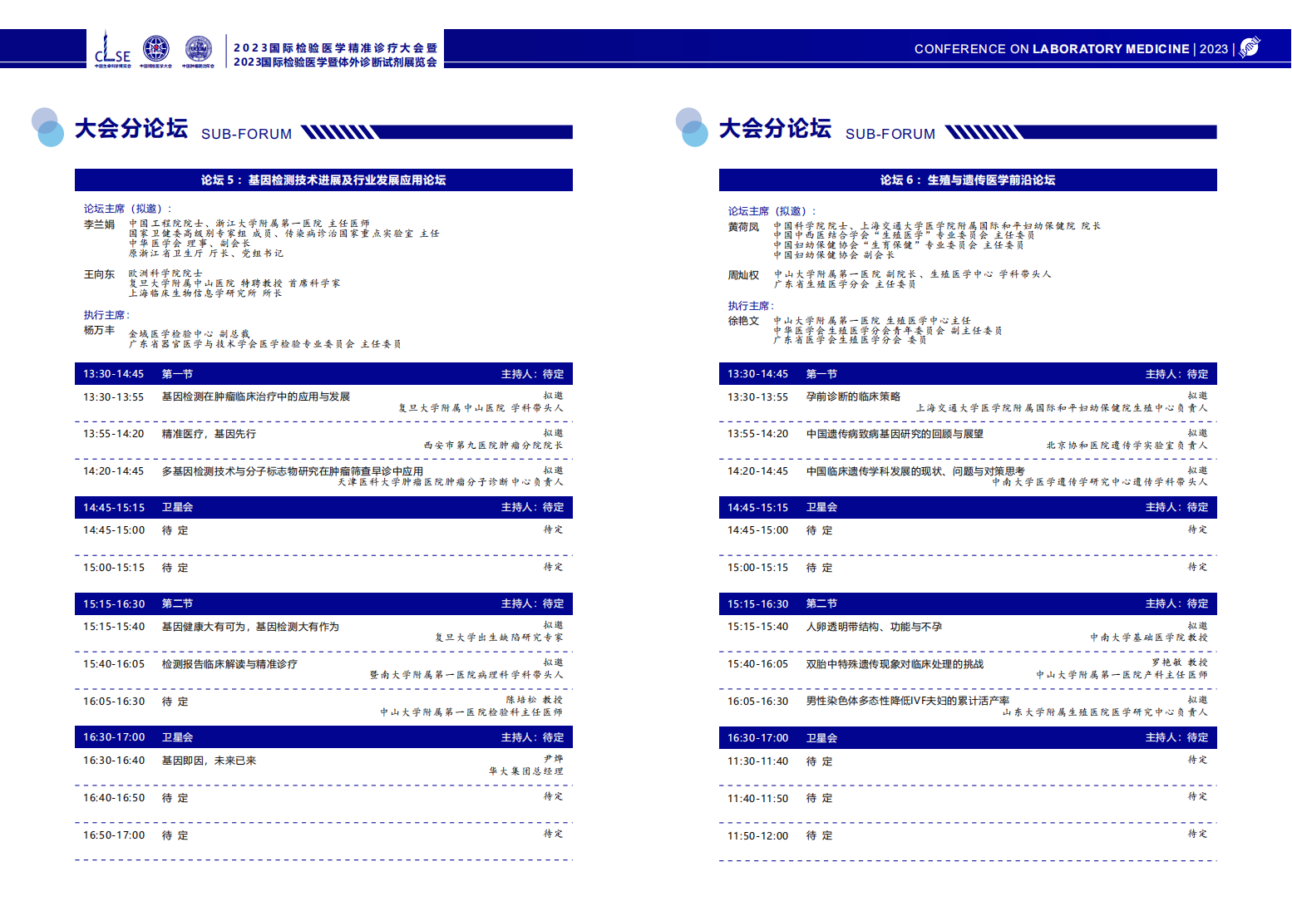Image resolution: width=1292 pixels, height=916 pixels.
Task: Click the CONFERENCE ON LABORATORY MEDICINE text
Action: pos(1051,49)
